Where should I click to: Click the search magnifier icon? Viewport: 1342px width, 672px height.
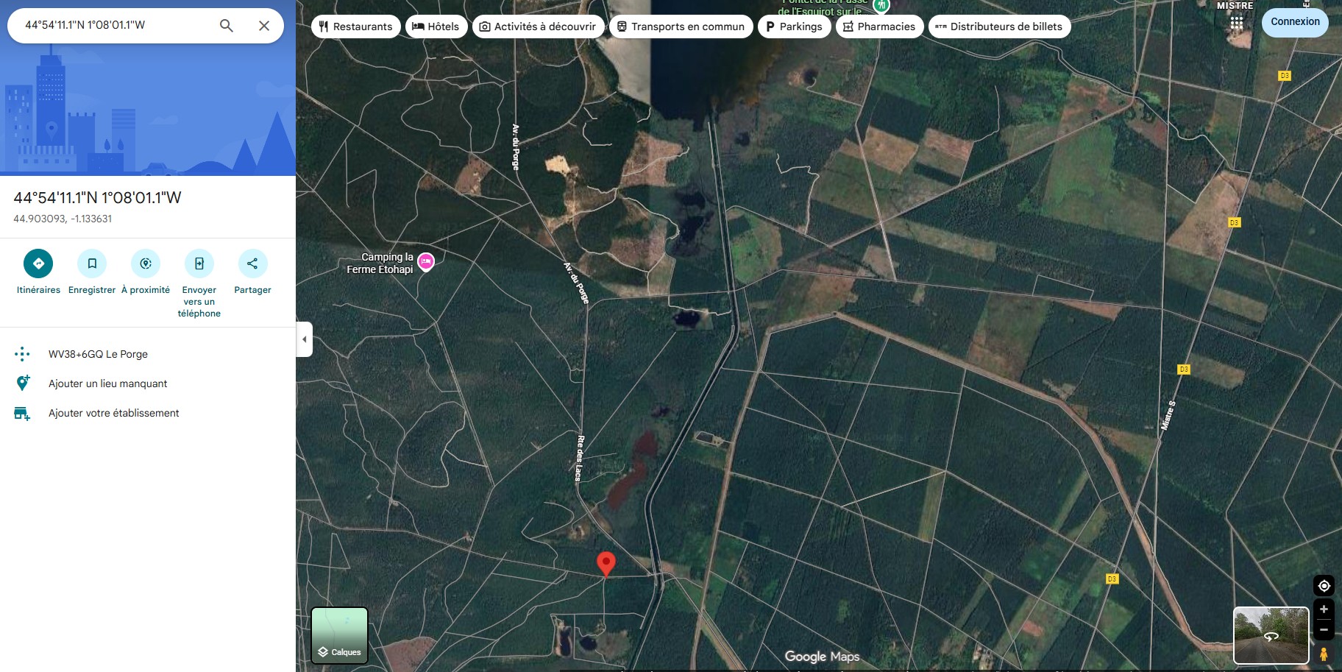[227, 26]
